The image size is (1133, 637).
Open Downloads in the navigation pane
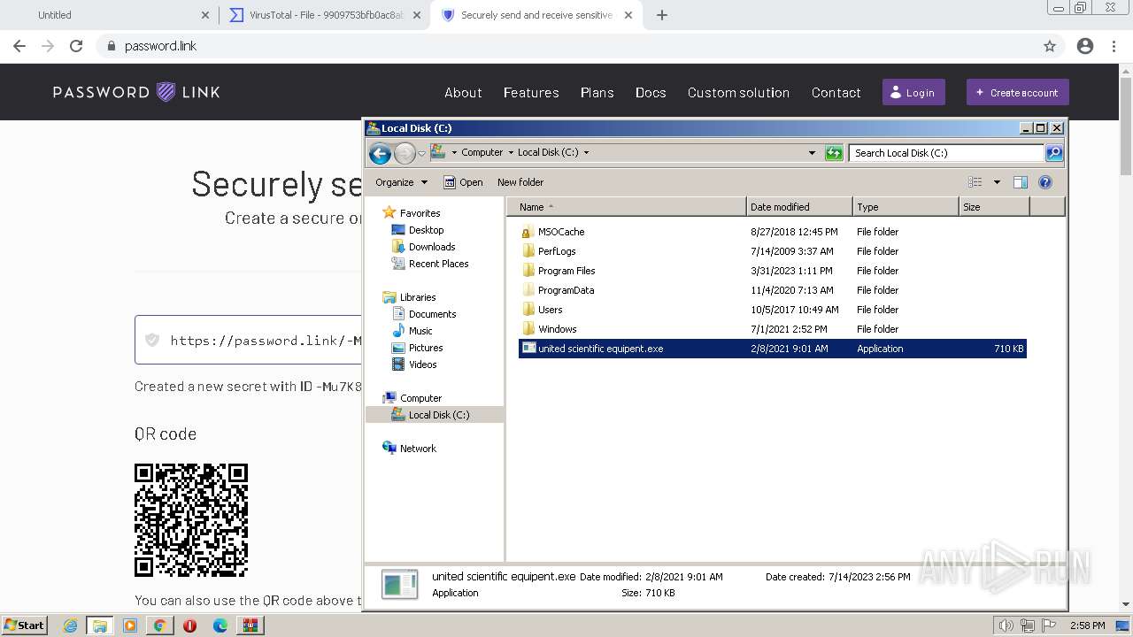pos(432,247)
